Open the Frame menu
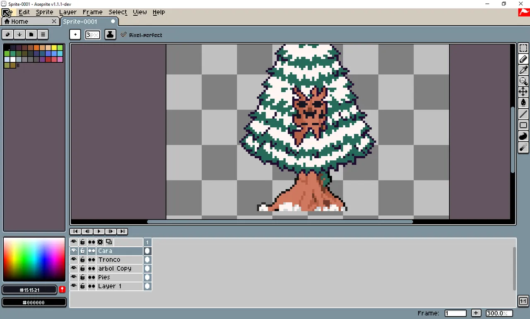Image resolution: width=530 pixels, height=319 pixels. click(92, 12)
